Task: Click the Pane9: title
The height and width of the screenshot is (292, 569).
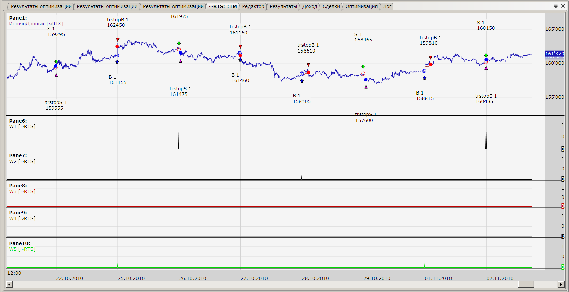Action: click(18, 213)
